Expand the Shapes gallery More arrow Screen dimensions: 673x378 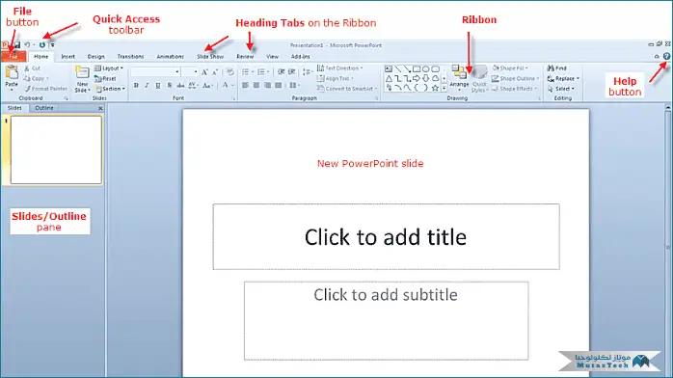tap(444, 89)
